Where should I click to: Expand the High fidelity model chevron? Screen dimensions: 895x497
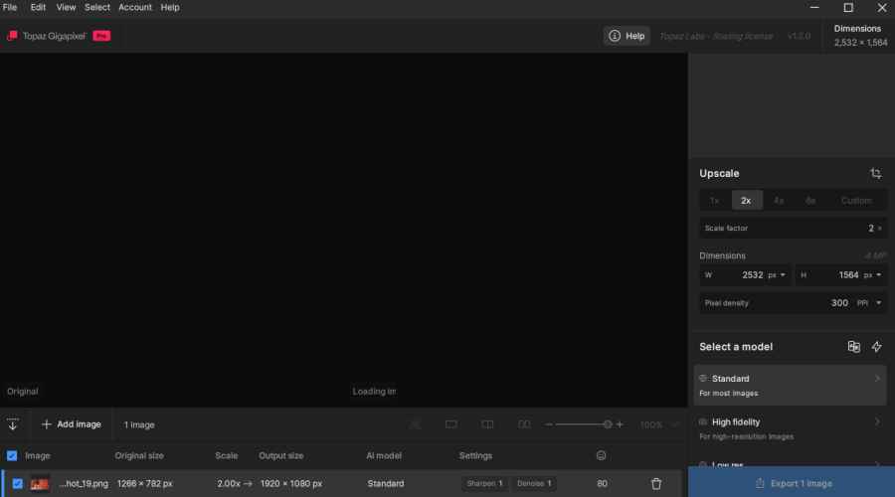877,422
